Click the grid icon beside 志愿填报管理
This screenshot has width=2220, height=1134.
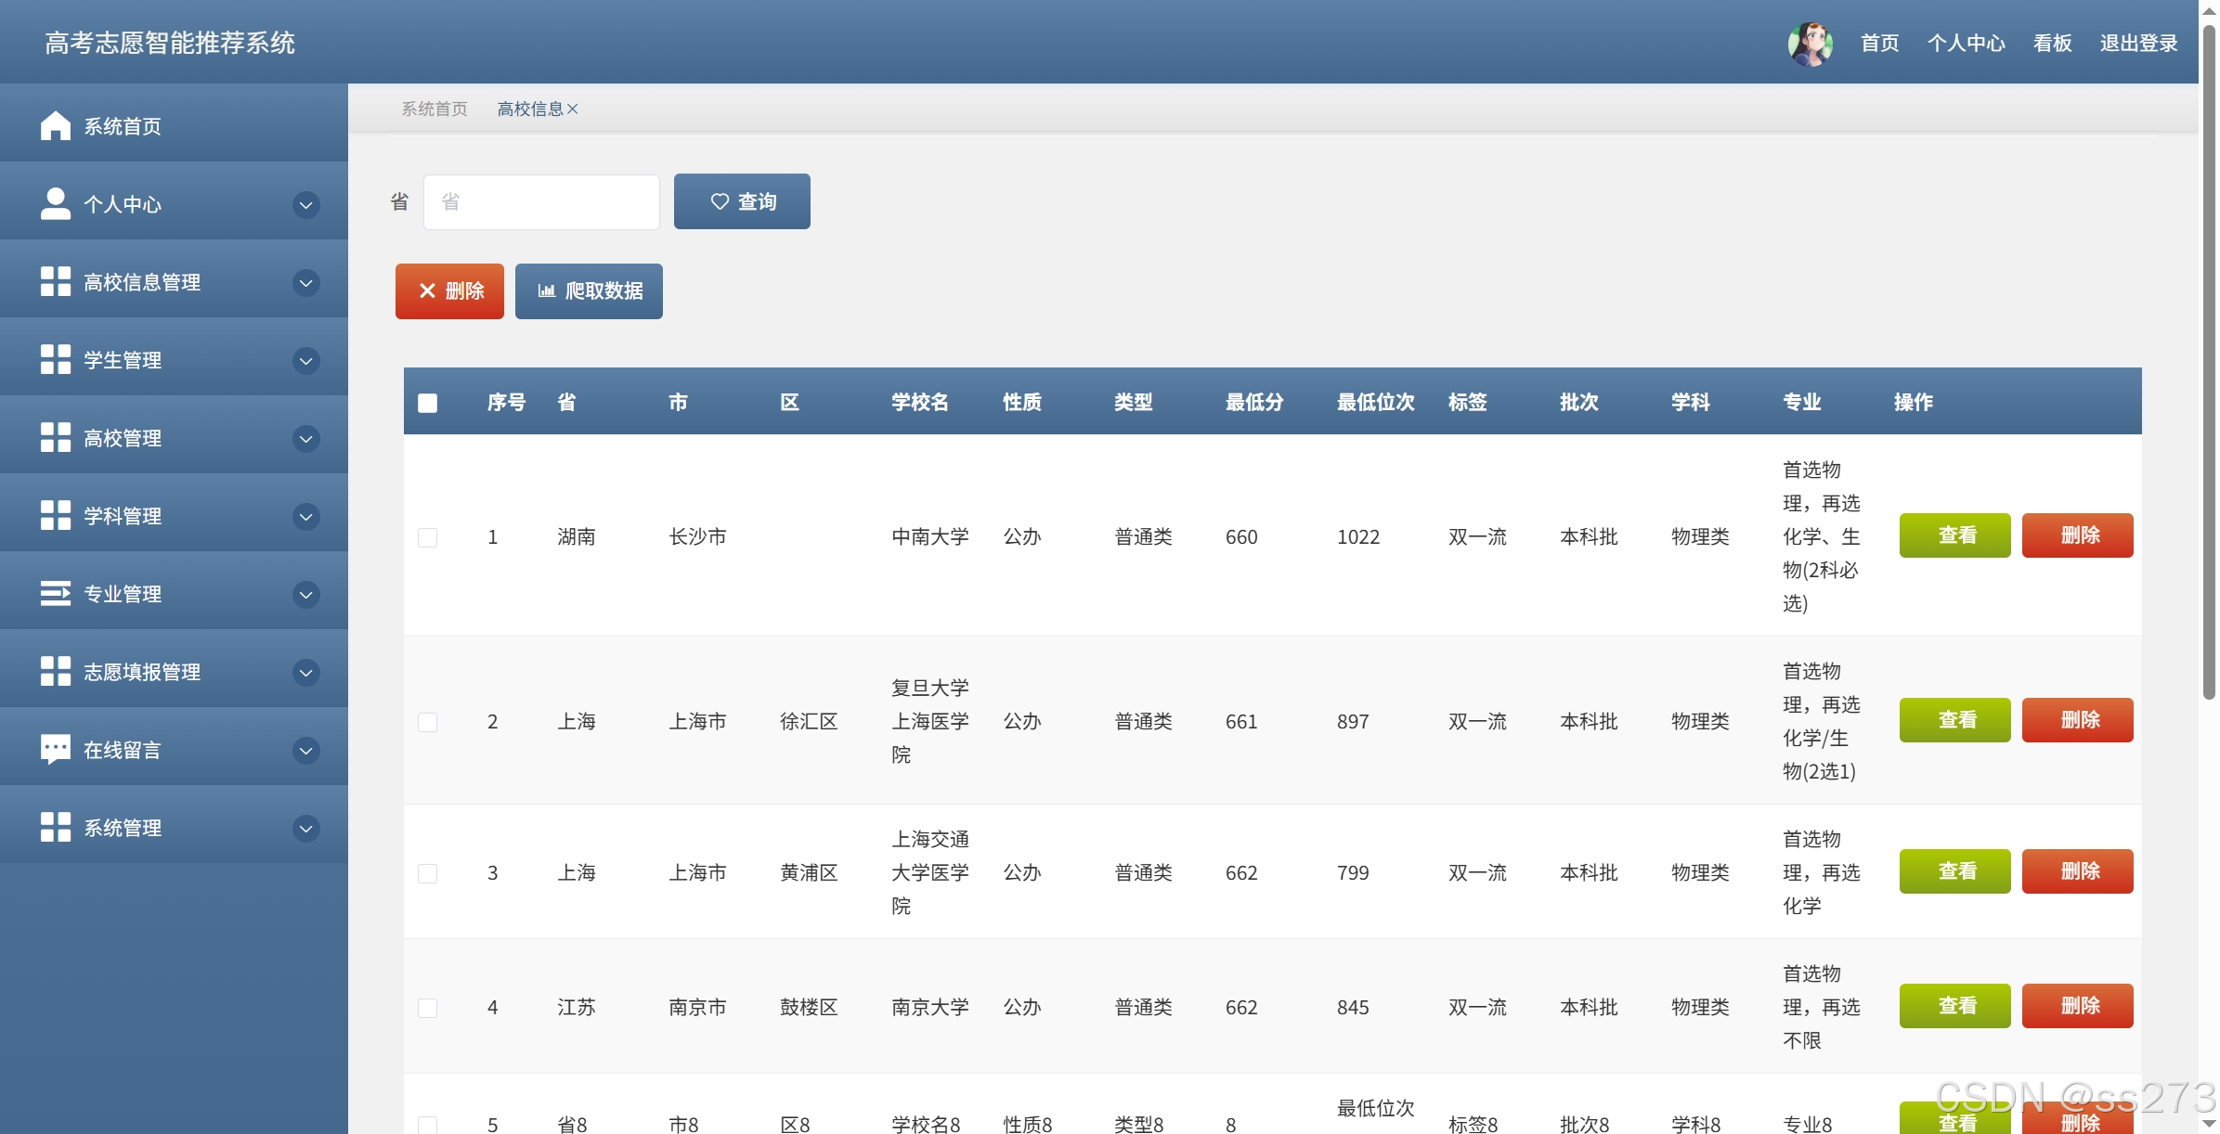[56, 671]
